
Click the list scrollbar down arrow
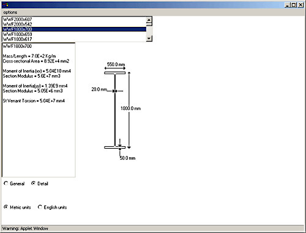tap(149, 39)
